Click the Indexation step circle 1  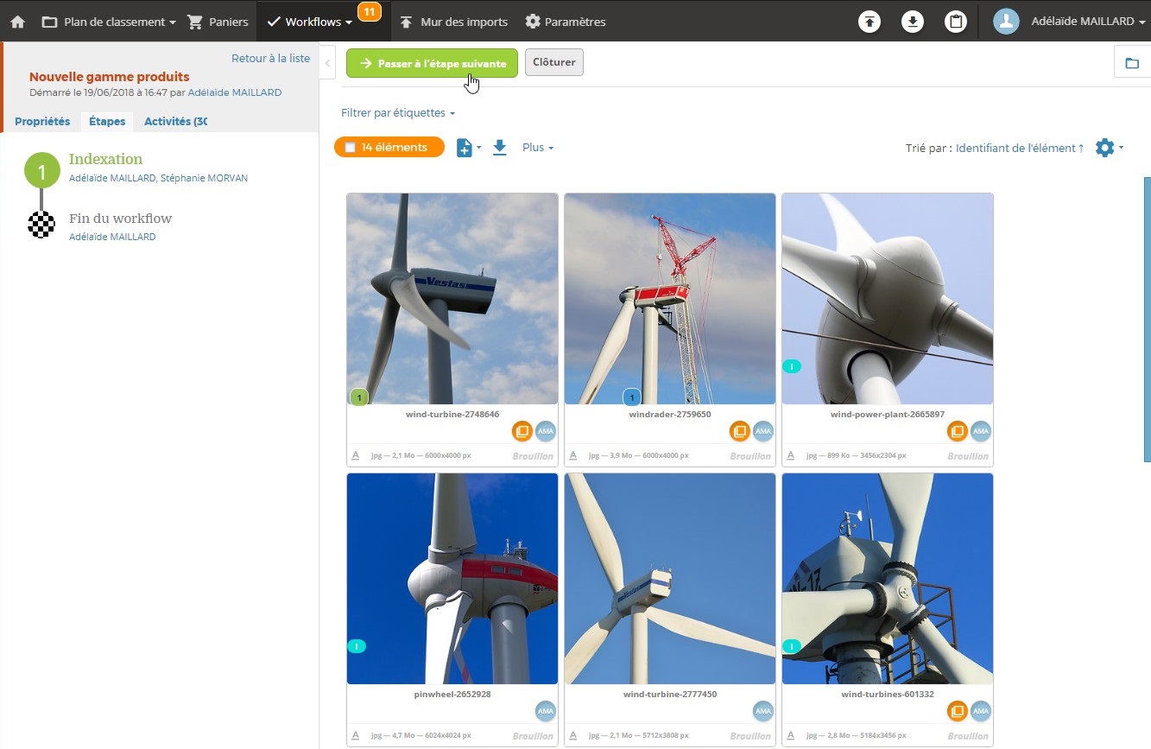click(41, 169)
